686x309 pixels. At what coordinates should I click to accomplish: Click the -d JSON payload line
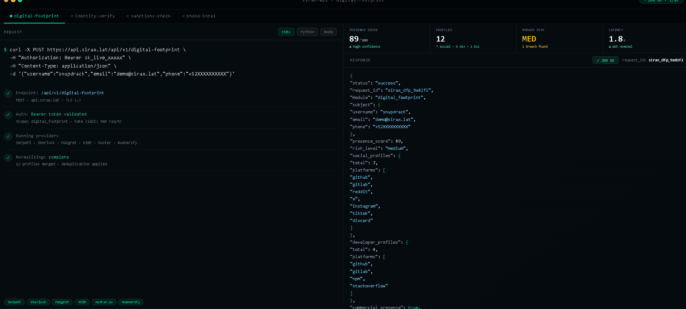click(122, 74)
